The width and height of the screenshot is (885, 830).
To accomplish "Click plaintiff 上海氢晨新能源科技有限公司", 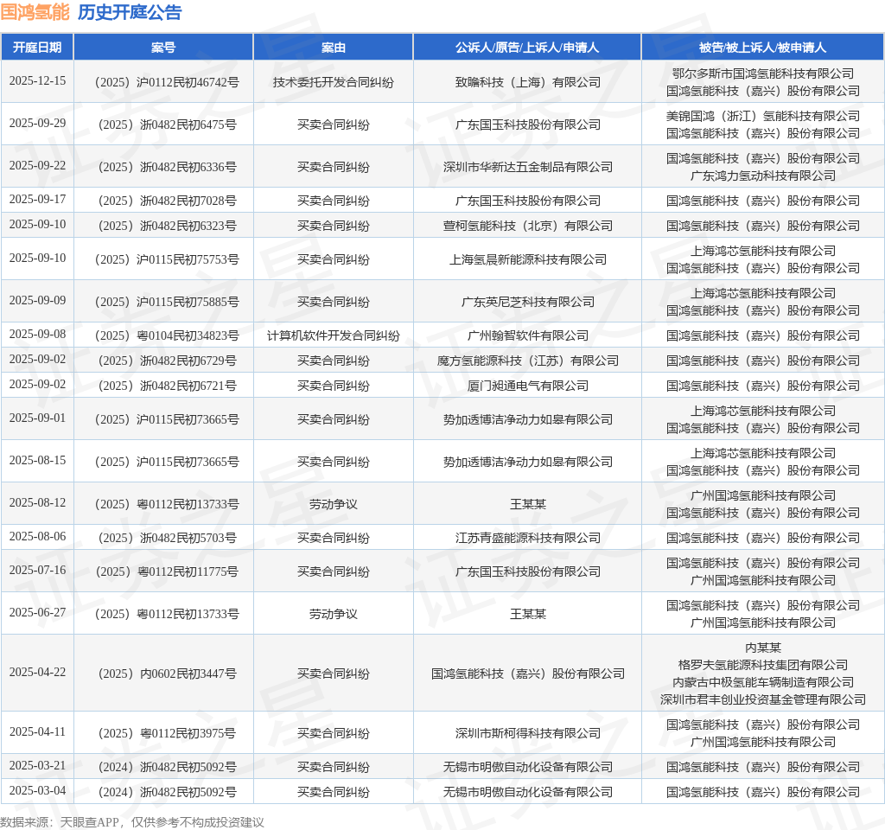I will click(528, 259).
